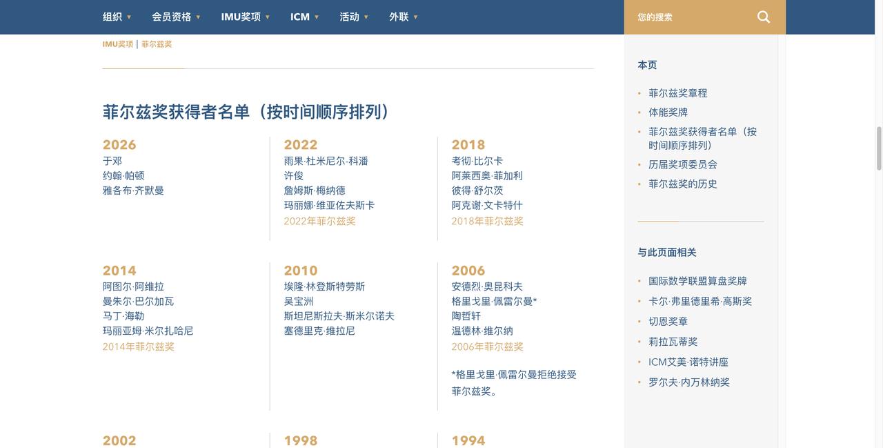Open the 2014年菲尔兹奖 link
The width and height of the screenshot is (883, 448).
tap(139, 347)
